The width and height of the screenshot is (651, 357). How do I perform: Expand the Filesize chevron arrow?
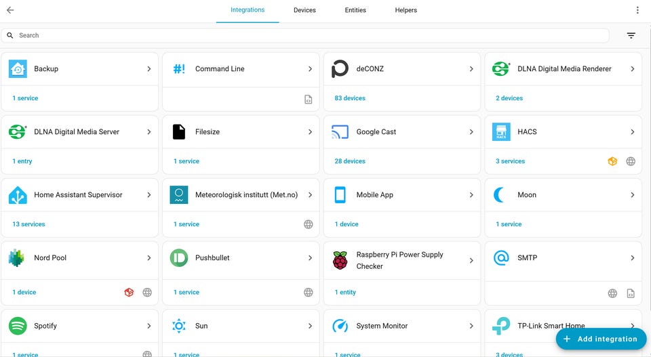(x=310, y=132)
